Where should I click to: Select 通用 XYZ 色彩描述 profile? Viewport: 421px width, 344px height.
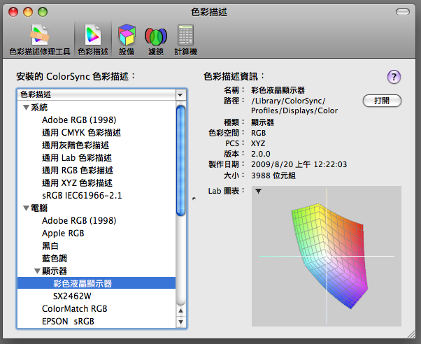point(78,183)
